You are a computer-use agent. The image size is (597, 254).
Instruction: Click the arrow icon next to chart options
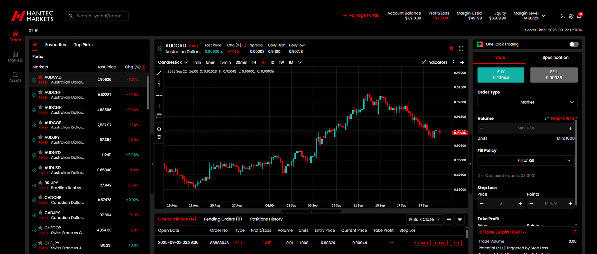[x=462, y=63]
